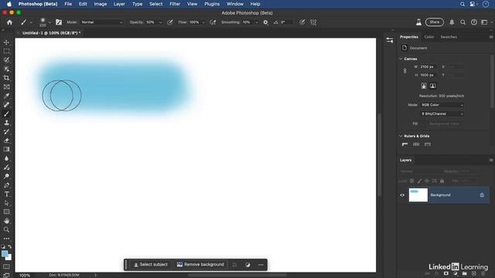
Task: Open the Select menu
Action: (156, 4)
